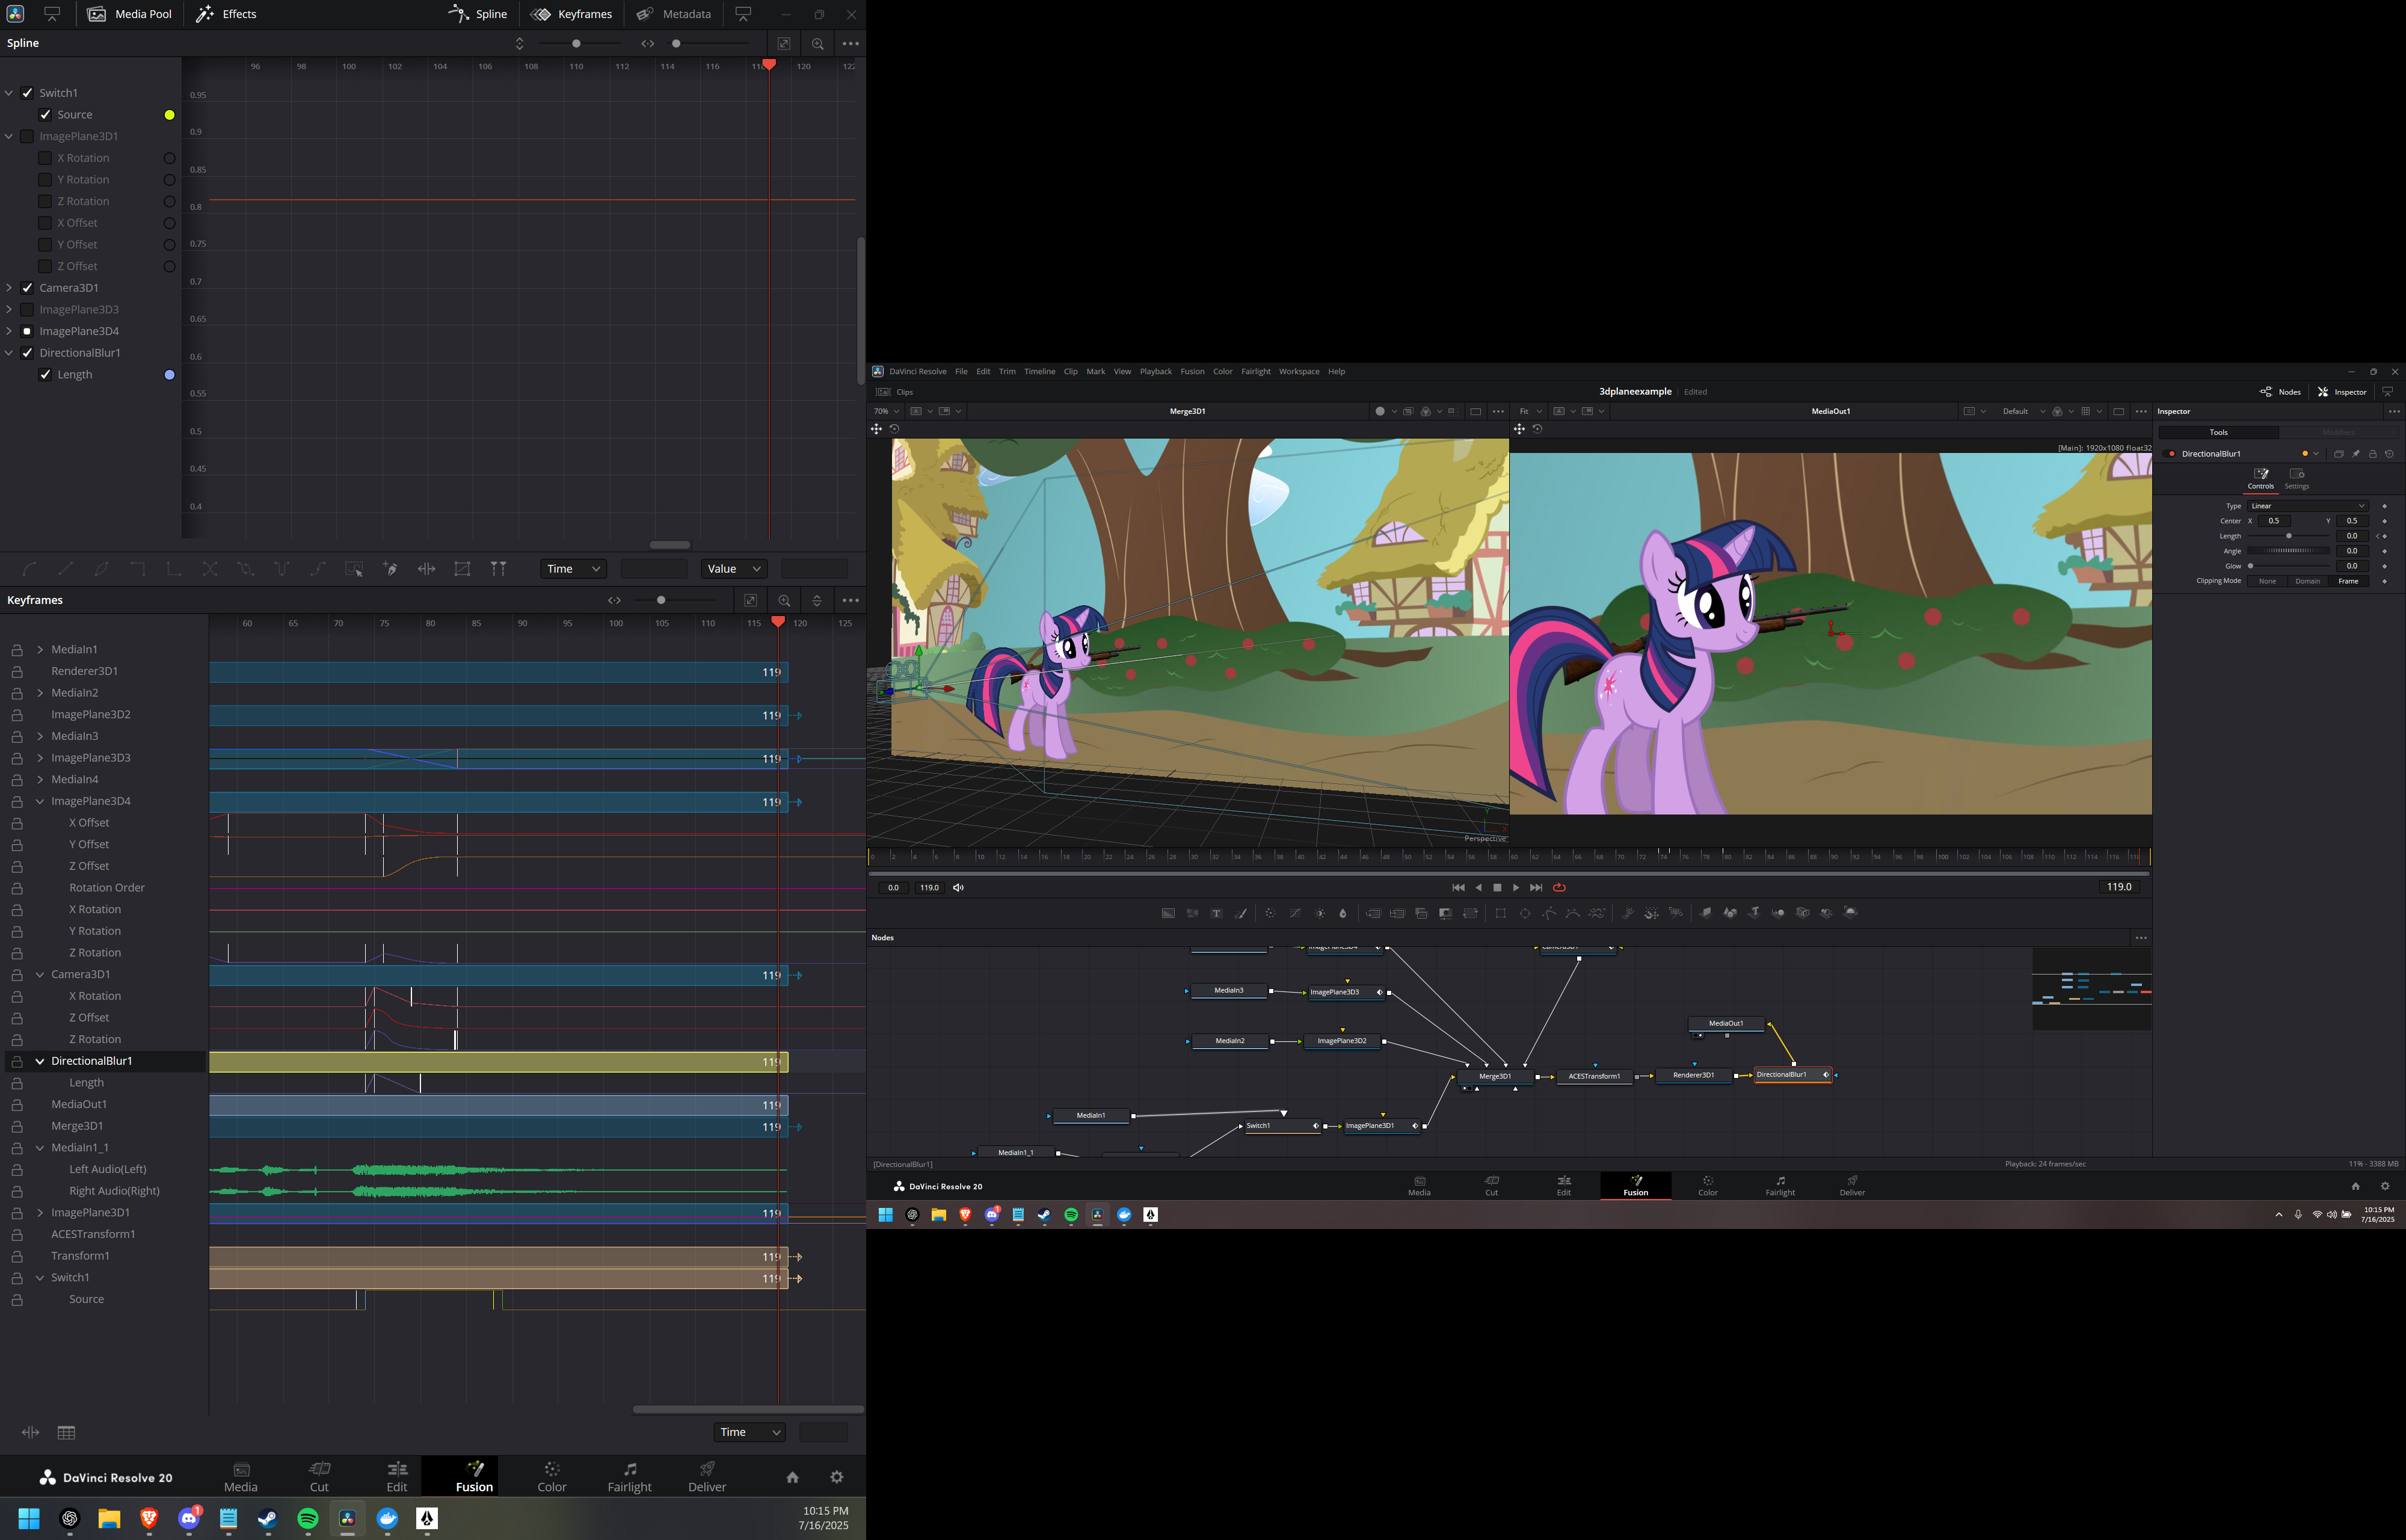
Task: Open the Effects panel
Action: pos(226,14)
